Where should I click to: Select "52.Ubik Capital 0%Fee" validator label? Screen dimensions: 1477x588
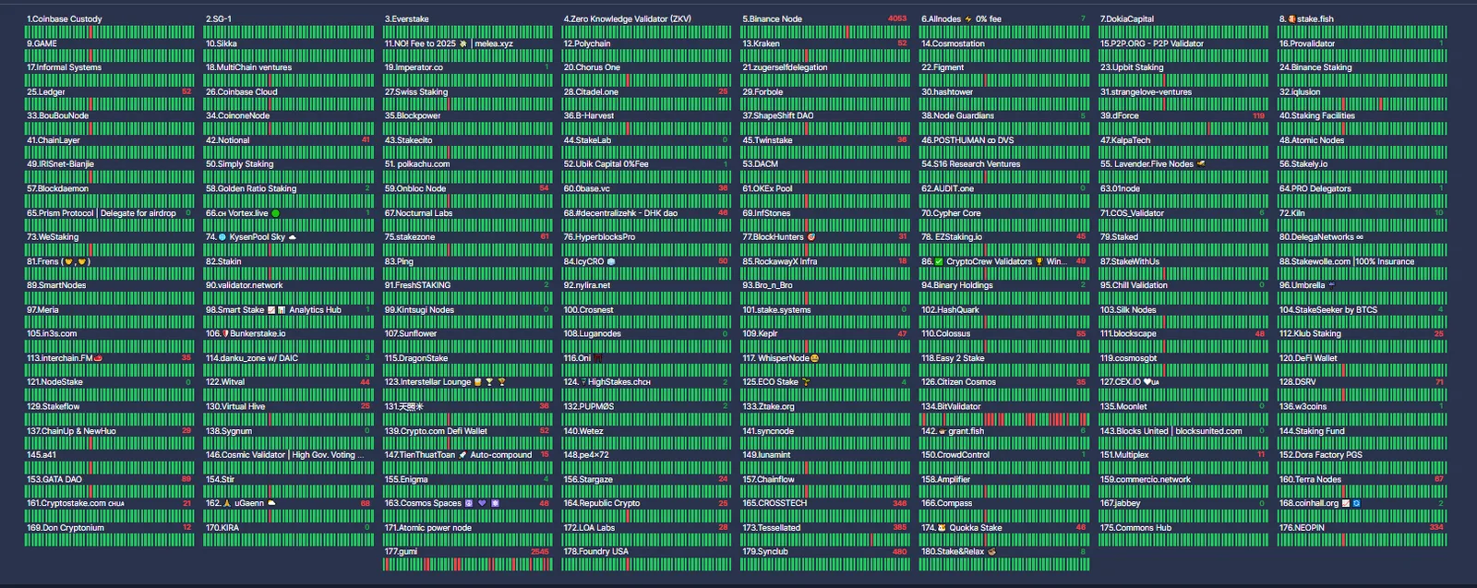point(606,164)
